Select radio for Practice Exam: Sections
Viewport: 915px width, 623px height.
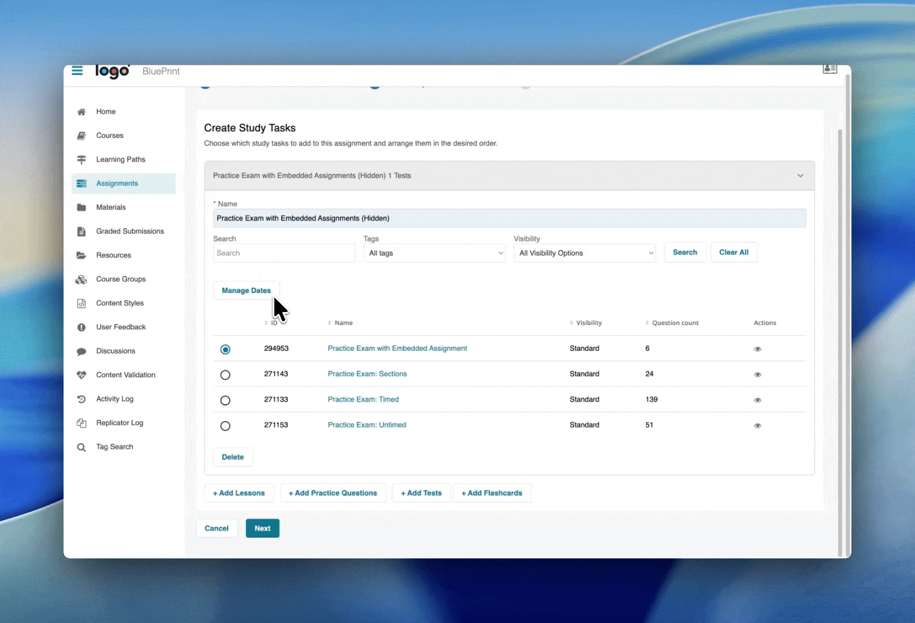[225, 375]
